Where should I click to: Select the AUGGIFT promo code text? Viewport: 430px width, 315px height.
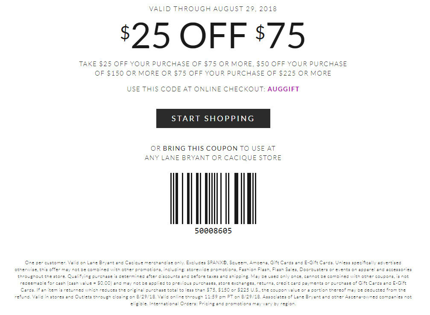(283, 89)
